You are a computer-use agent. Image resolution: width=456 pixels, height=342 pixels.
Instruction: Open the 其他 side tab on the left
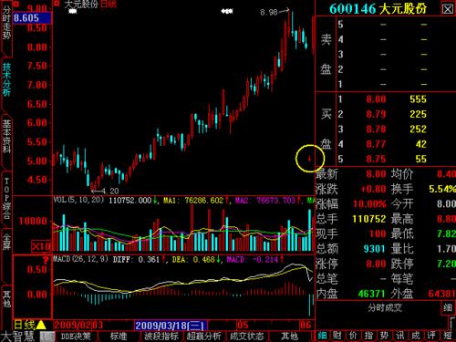(6, 299)
